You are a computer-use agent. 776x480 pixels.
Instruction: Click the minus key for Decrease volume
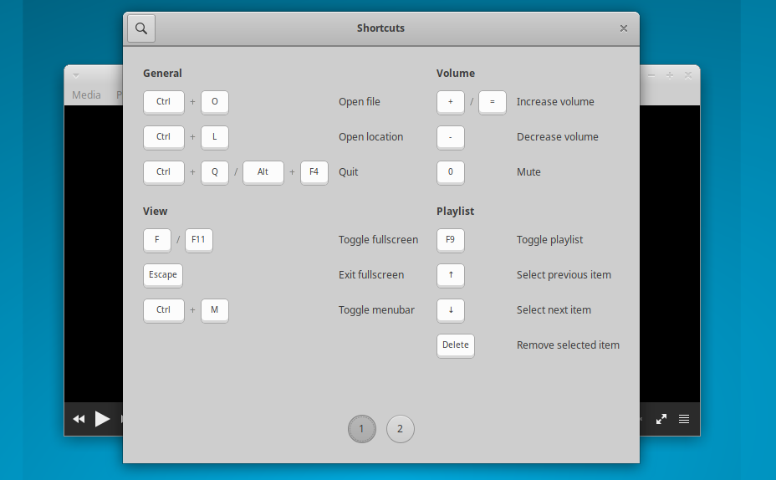pos(451,137)
